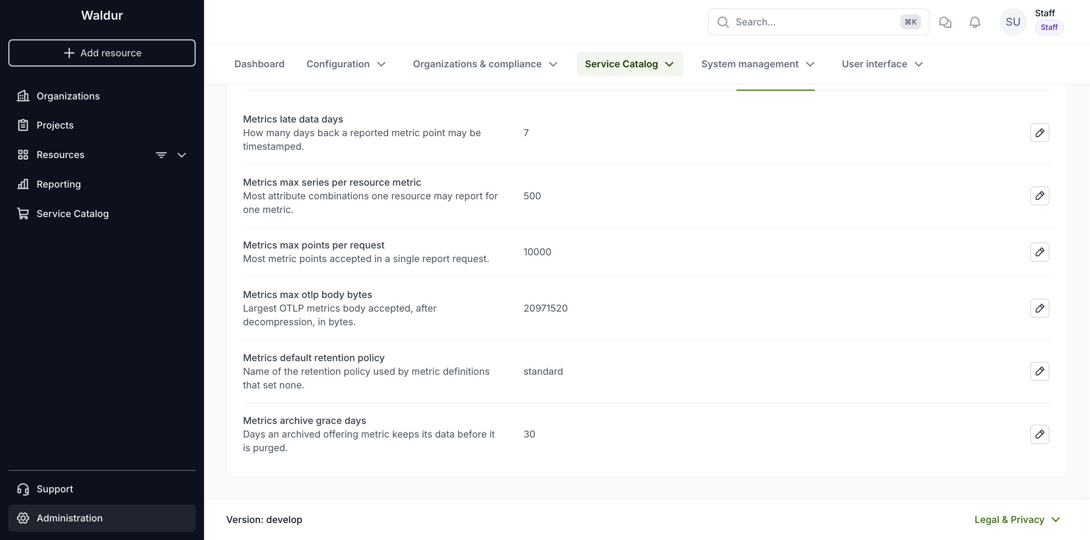Expand the Legal & Privacy menu

(x=1017, y=520)
